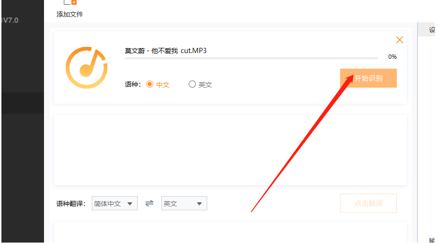Select 英文 radio button
Image resolution: width=438 pixels, height=243 pixels.
[x=192, y=84]
